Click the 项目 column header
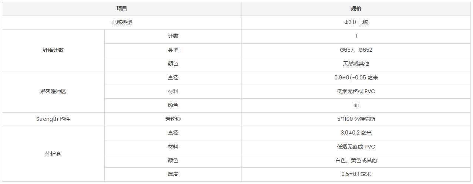The image size is (473, 184). point(122,8)
